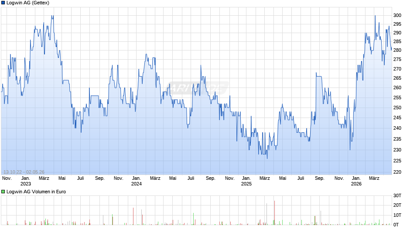
Task: Click the 275 price axis label
Action: tap(397, 60)
